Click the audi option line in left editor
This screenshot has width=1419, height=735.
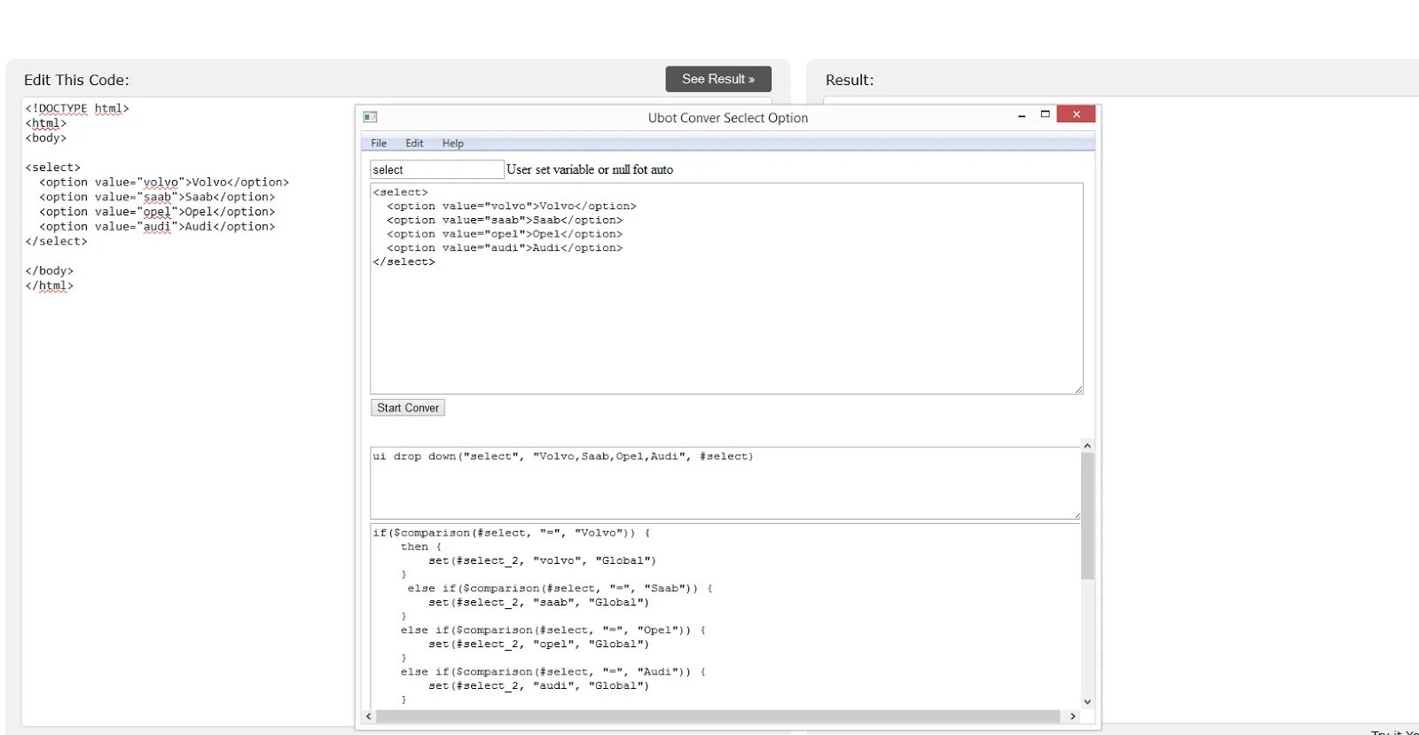click(157, 226)
